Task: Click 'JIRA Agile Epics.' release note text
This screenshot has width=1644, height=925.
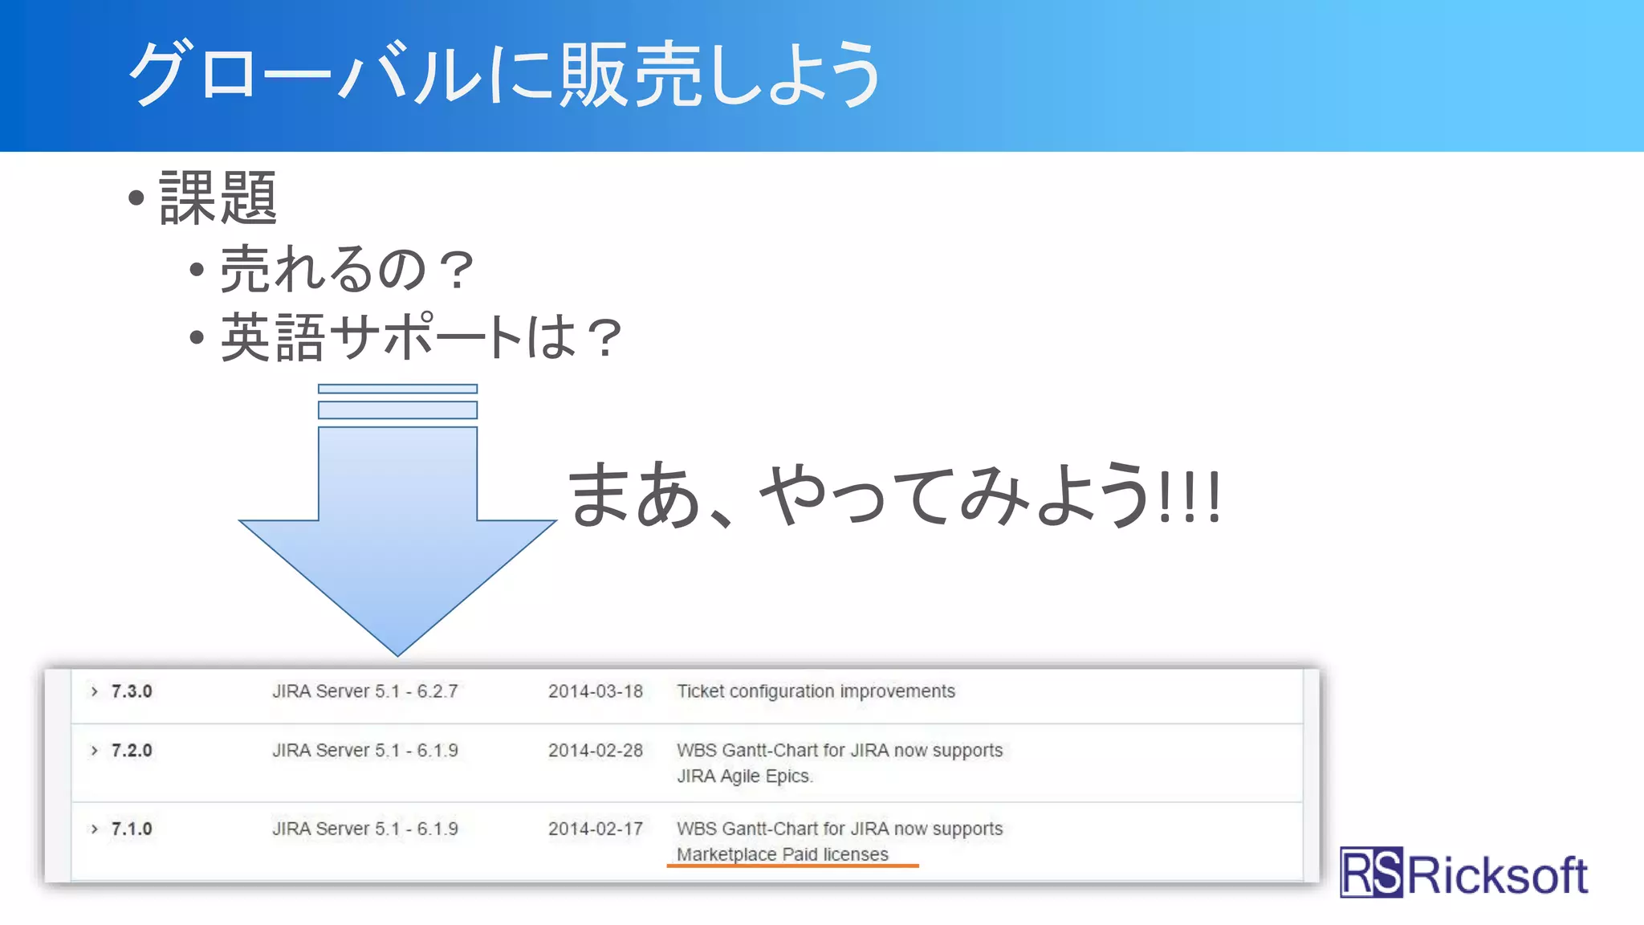Action: pos(745,776)
